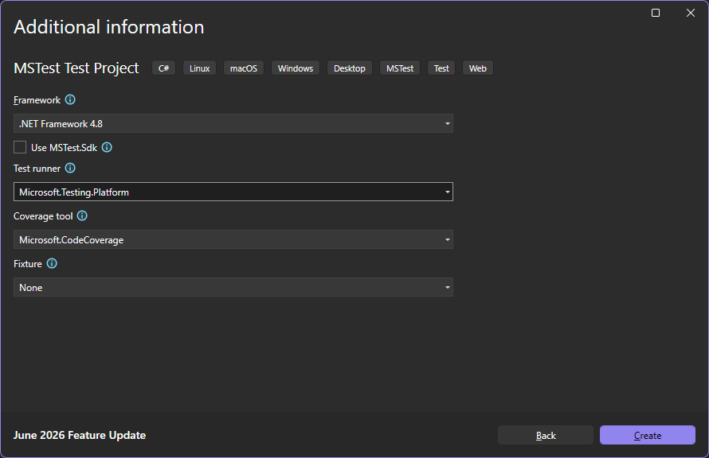Click the Use MSTest.Sdk label text

pyautogui.click(x=65, y=148)
